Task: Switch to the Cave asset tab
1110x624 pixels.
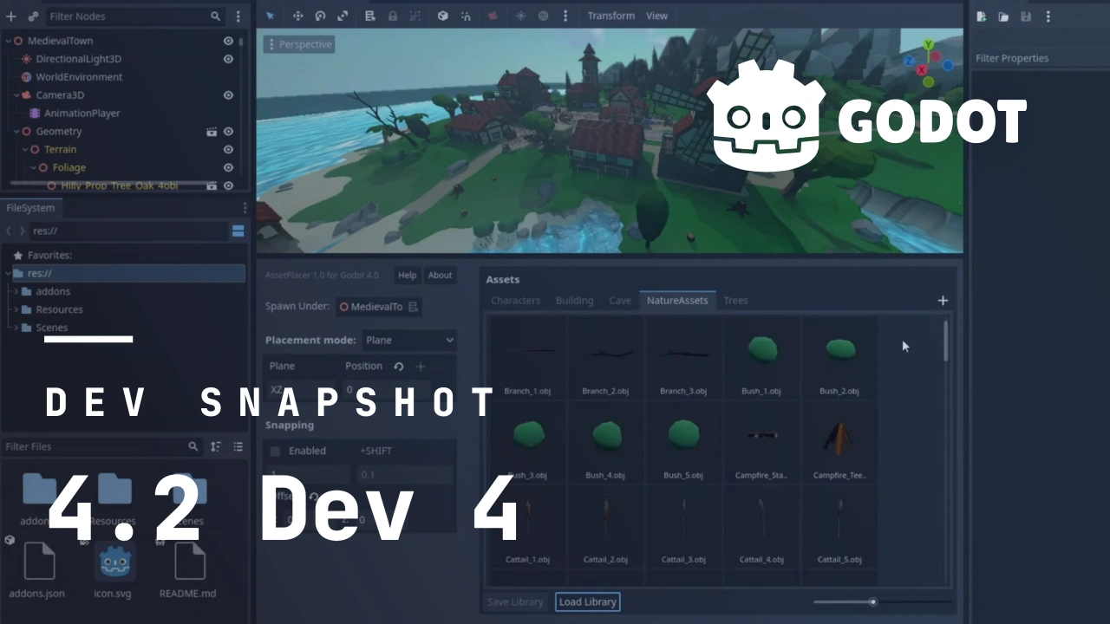Action: (620, 301)
